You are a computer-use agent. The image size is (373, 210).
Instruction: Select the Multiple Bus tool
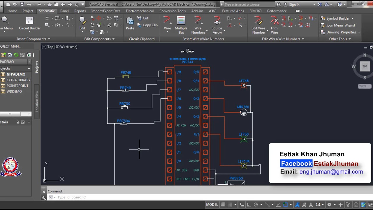(181, 25)
